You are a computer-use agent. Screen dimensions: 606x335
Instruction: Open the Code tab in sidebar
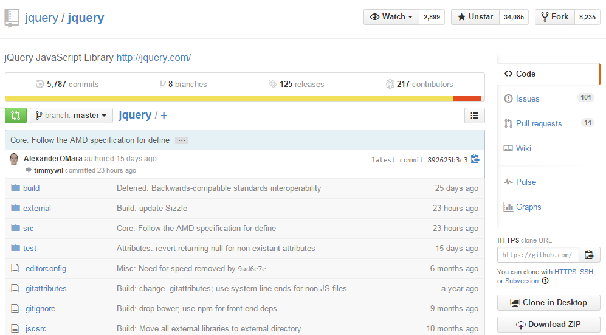[x=548, y=74]
